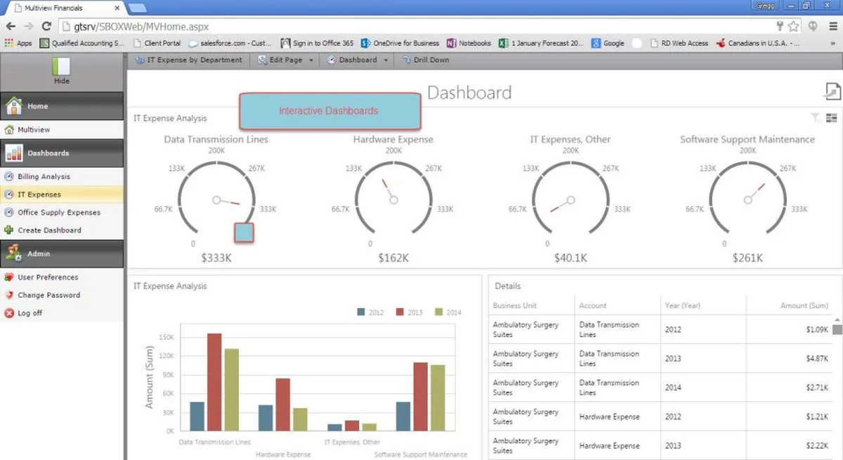843x460 pixels.
Task: Select the Software Support Maintenance gauge
Action: 747,200
